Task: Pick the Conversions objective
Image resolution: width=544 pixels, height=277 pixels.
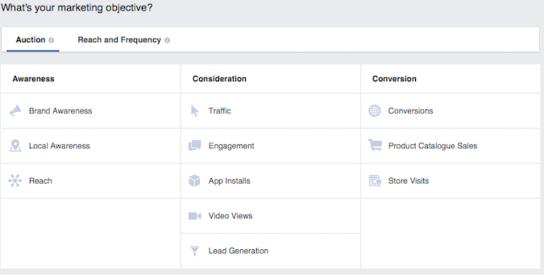Action: 410,111
